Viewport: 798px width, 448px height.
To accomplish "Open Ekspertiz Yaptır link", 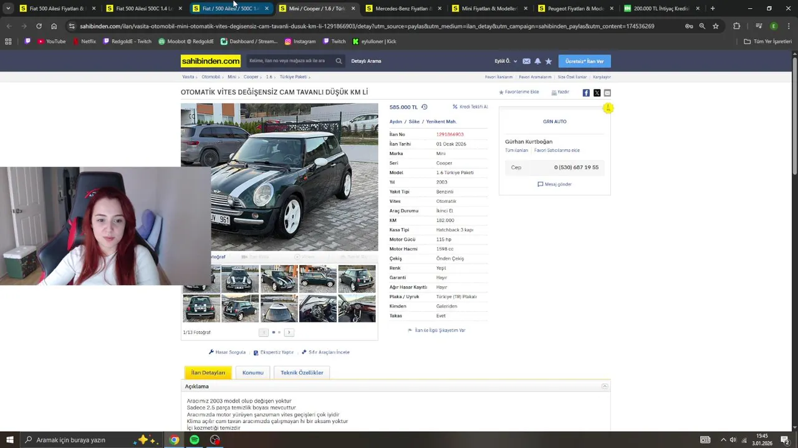I will (x=273, y=352).
